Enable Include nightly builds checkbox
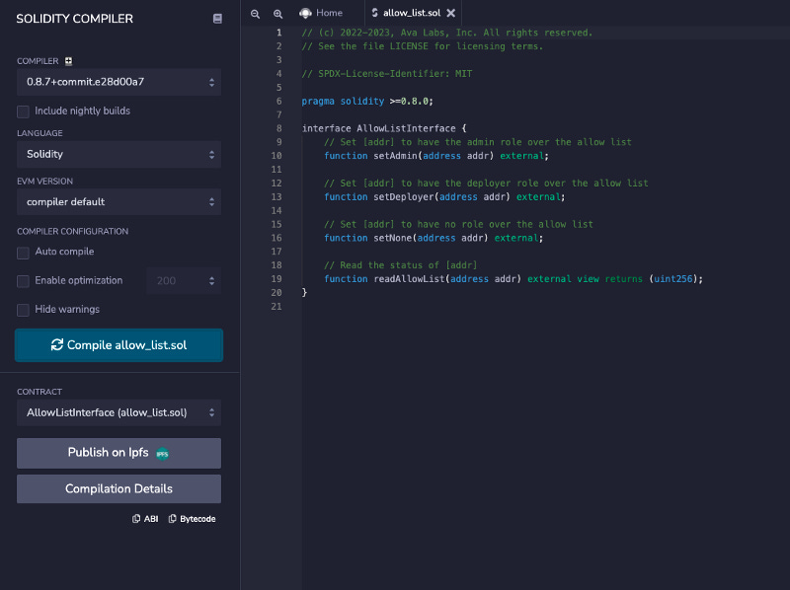The image size is (790, 590). click(x=23, y=111)
